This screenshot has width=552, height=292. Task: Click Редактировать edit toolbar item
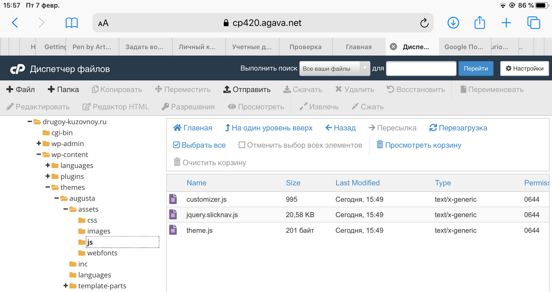[38, 107]
